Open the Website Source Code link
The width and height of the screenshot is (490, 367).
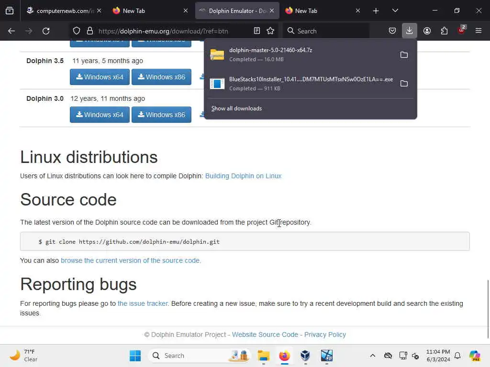click(265, 335)
